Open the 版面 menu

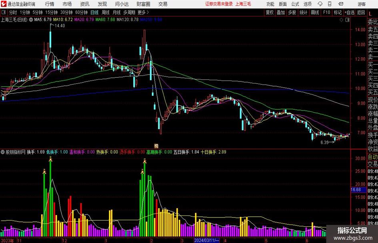pyautogui.click(x=283, y=4)
